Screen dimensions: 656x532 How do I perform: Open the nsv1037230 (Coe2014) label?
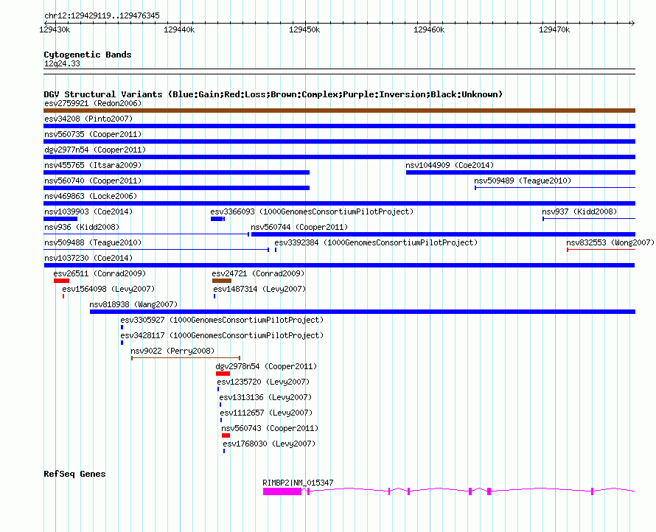pyautogui.click(x=88, y=258)
